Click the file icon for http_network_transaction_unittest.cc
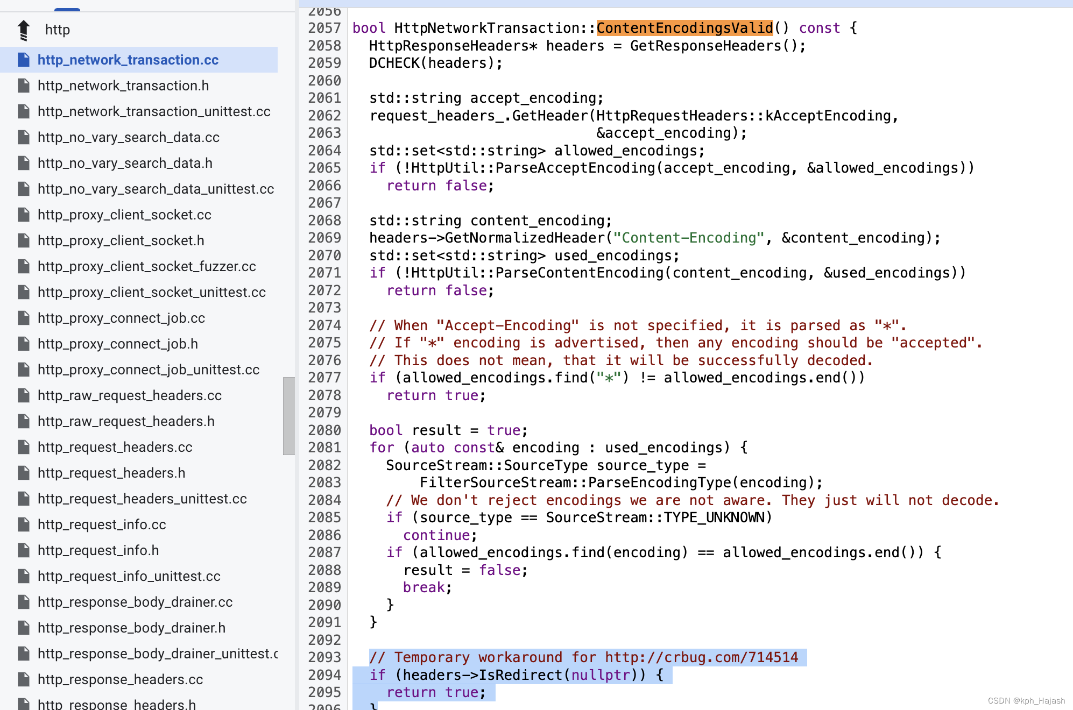Viewport: 1073px width, 710px height. pos(24,111)
